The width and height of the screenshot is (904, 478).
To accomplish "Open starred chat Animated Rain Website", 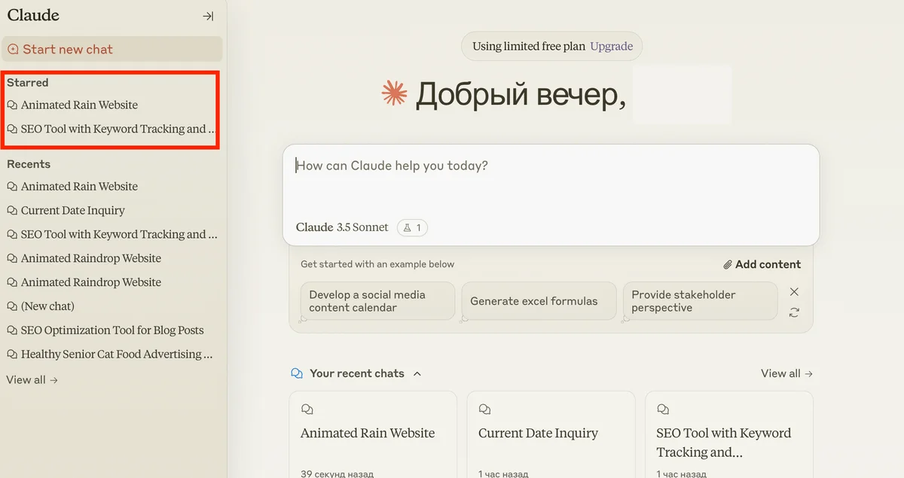I will click(79, 105).
